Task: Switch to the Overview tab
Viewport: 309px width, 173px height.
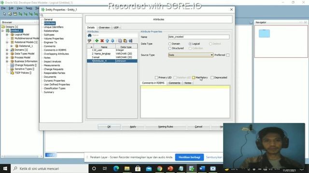Action: point(104,27)
